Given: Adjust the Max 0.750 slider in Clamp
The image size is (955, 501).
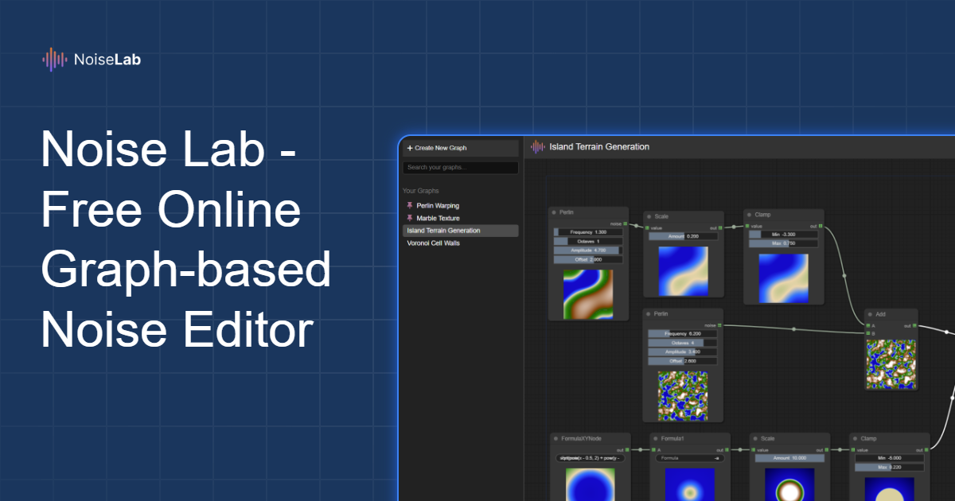Looking at the screenshot, I should coord(784,243).
